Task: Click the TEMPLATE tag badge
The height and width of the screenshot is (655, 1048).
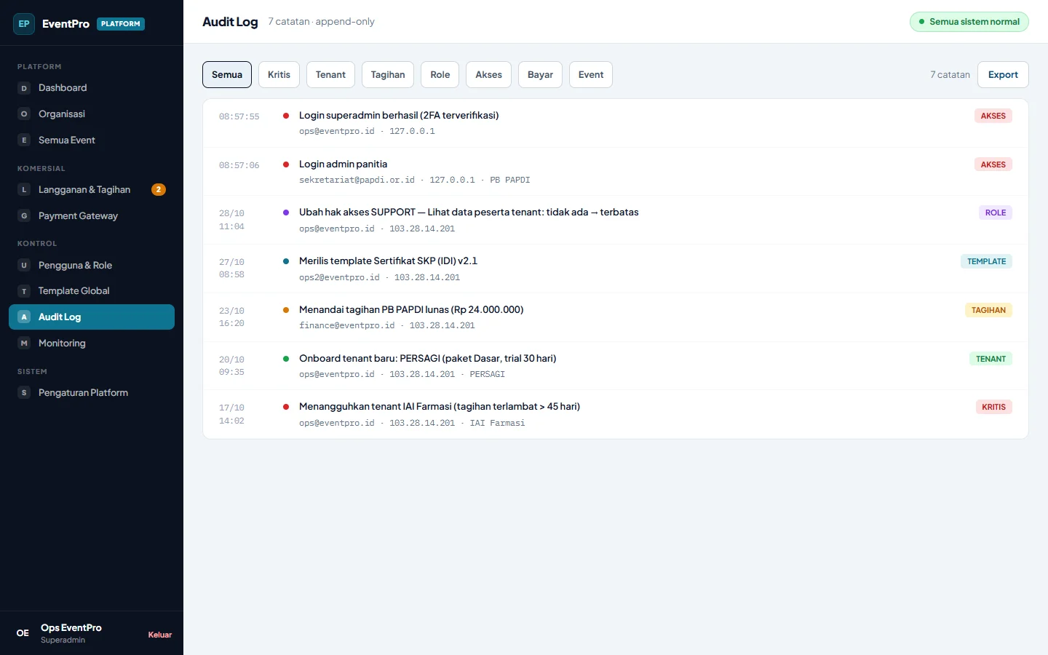Action: [986, 261]
